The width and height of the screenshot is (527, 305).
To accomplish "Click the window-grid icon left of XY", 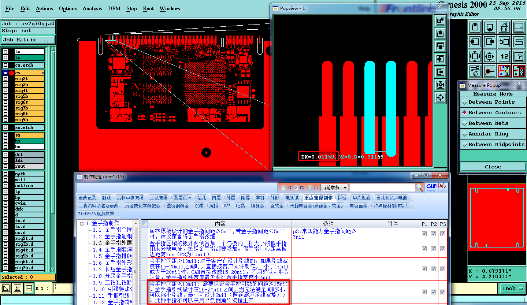I will (29, 289).
